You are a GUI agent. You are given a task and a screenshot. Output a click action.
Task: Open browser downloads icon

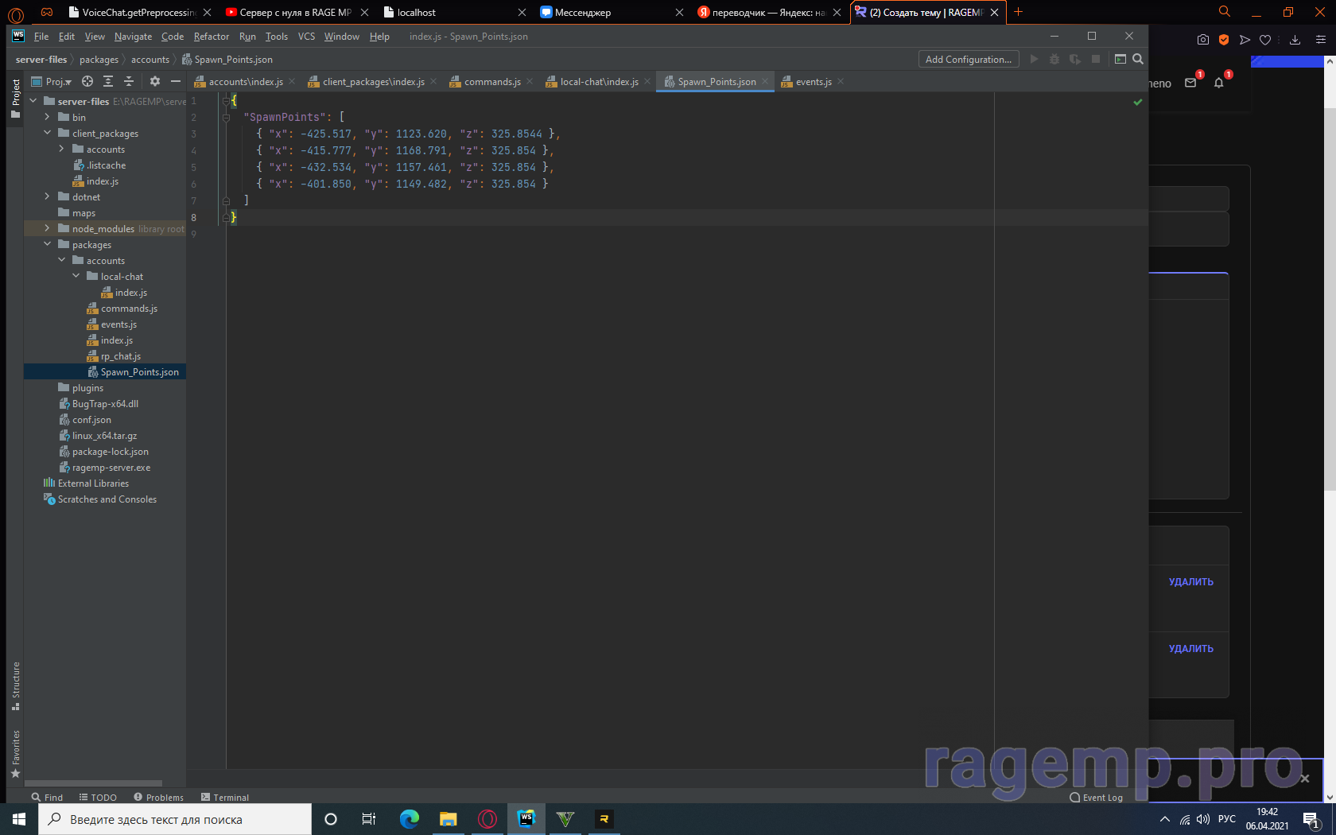click(1295, 40)
